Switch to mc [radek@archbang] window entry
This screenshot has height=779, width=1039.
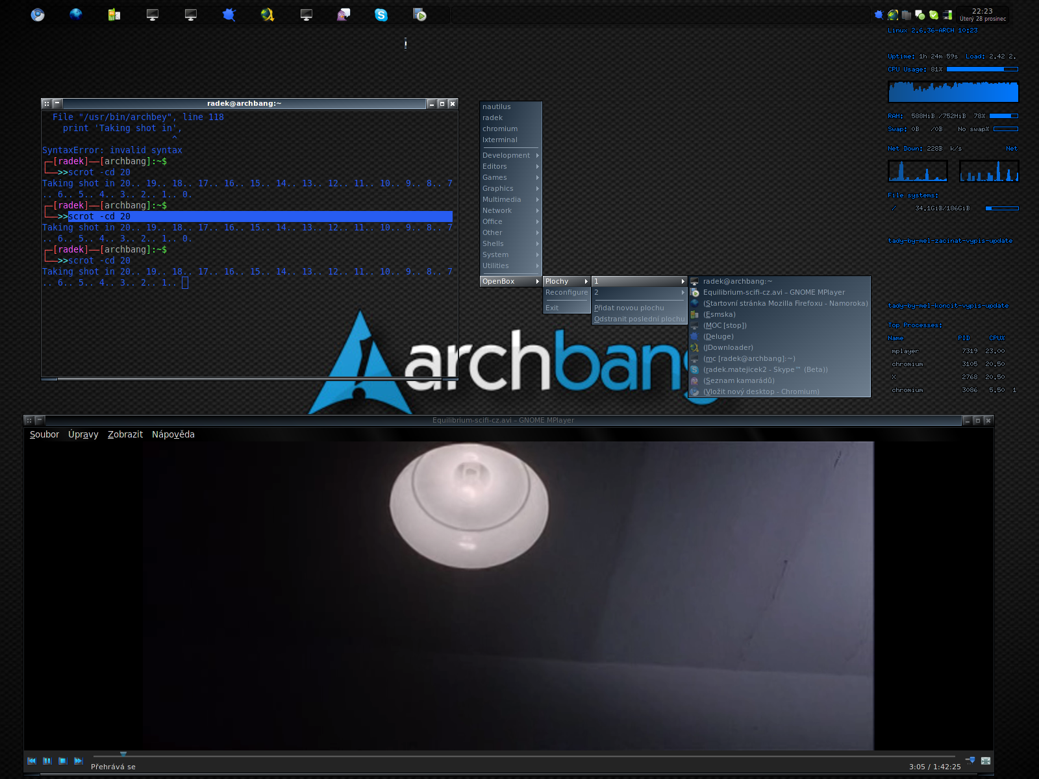click(779, 358)
